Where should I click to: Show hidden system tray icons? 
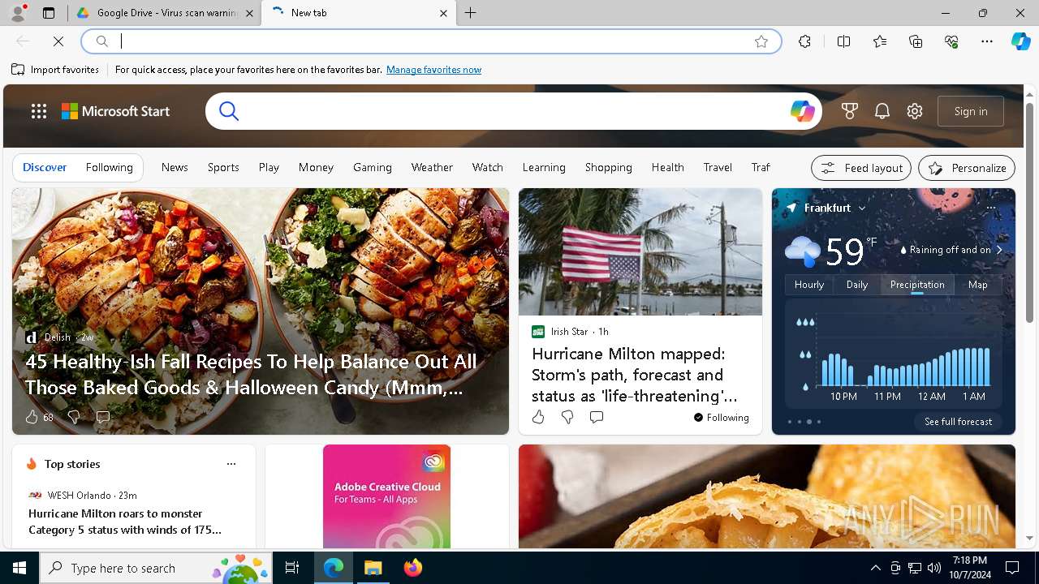pos(875,568)
